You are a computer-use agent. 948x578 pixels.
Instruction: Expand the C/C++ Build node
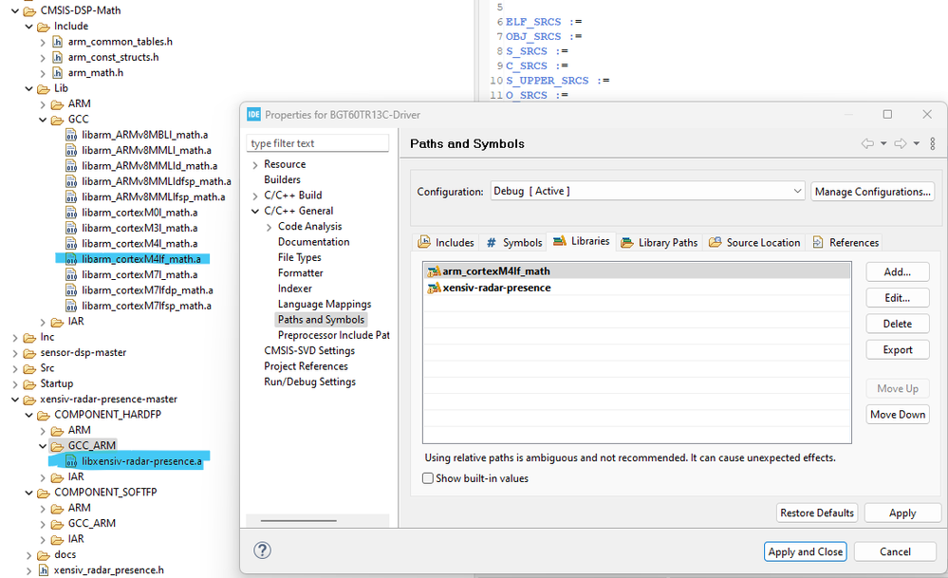(x=255, y=196)
